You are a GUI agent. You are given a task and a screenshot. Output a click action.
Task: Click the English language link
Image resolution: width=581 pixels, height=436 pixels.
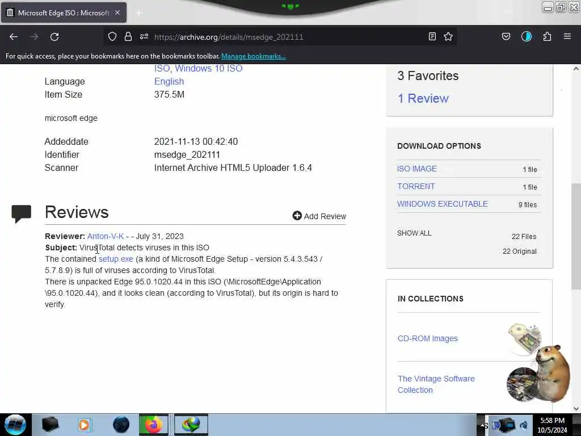click(x=169, y=81)
